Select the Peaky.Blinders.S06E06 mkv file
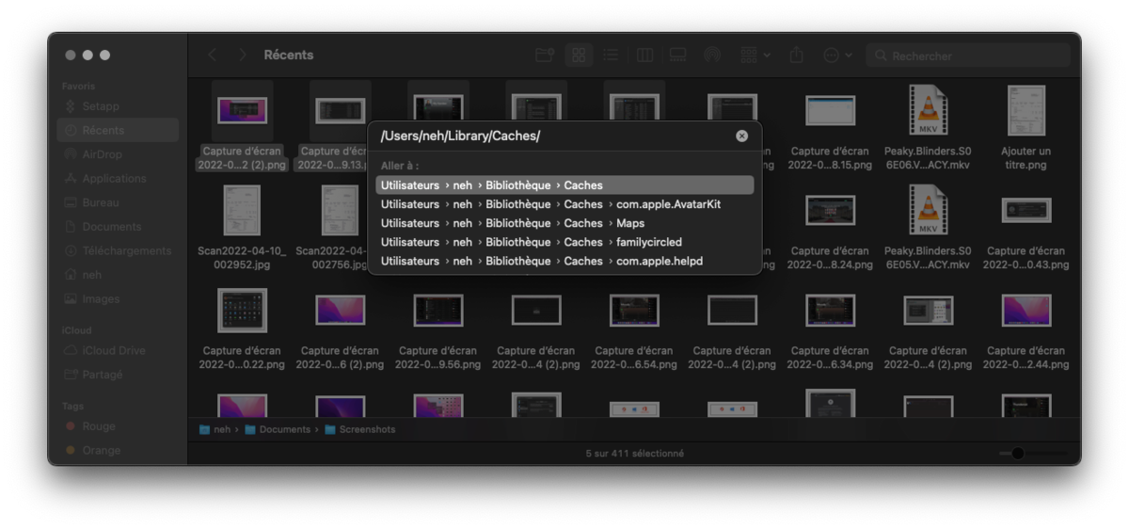The height and width of the screenshot is (529, 1129). tap(928, 128)
